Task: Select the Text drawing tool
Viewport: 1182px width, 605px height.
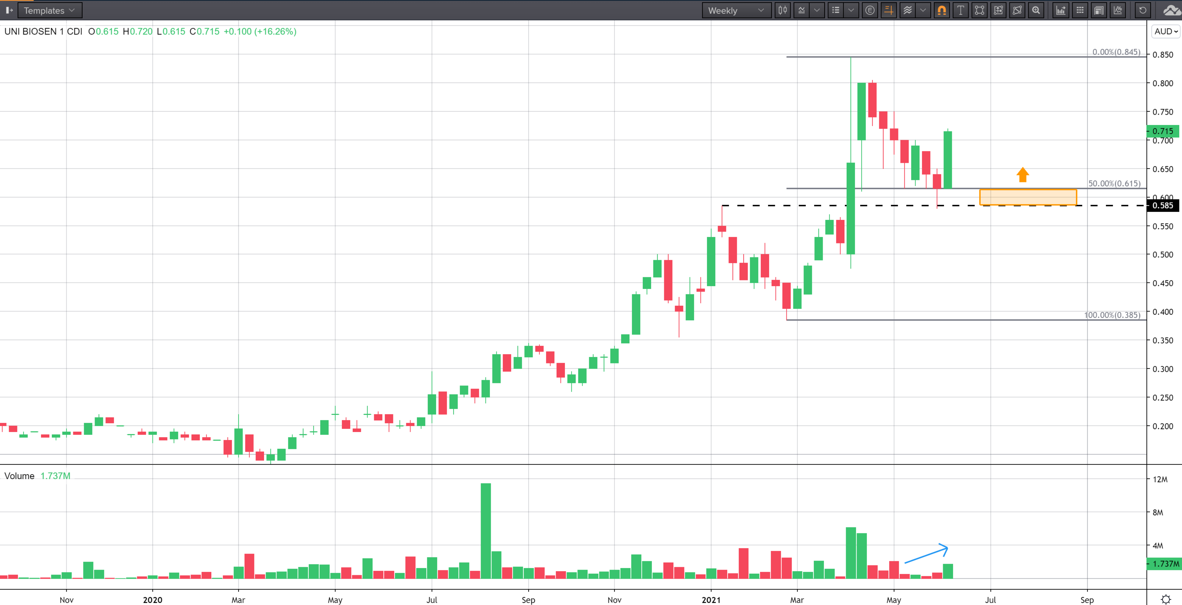Action: (x=960, y=10)
